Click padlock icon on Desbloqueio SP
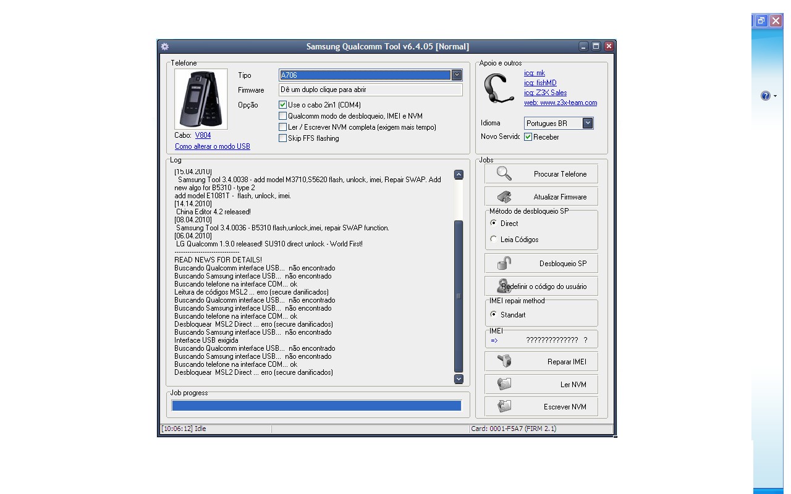 (504, 263)
